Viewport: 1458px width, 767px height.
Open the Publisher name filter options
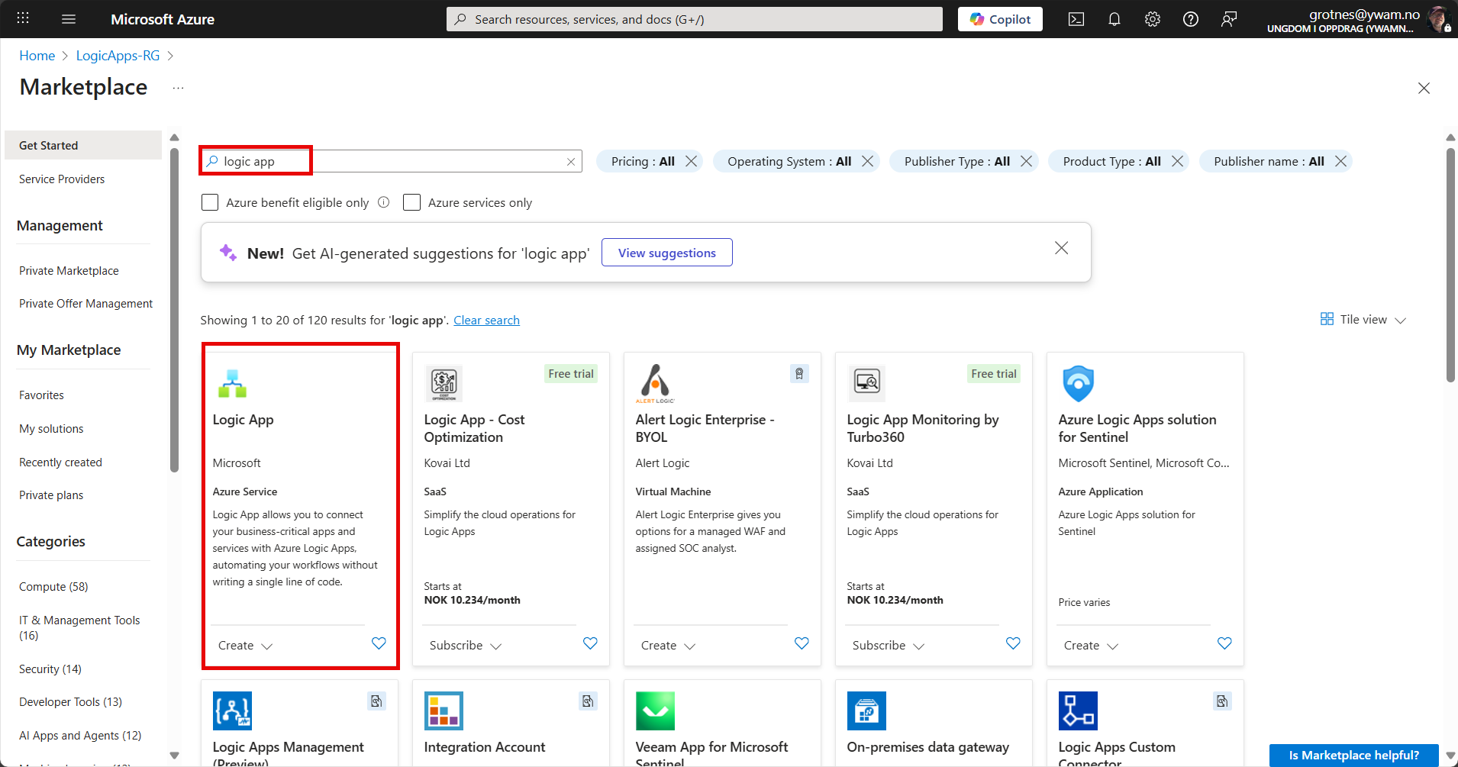1269,161
